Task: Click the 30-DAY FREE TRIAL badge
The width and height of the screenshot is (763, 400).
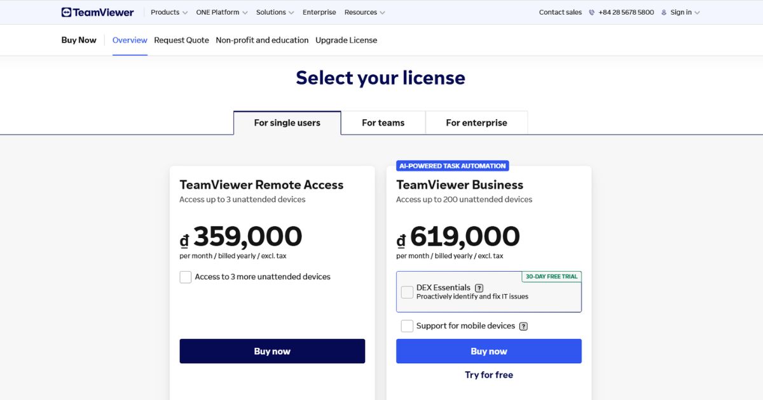Action: [x=551, y=277]
